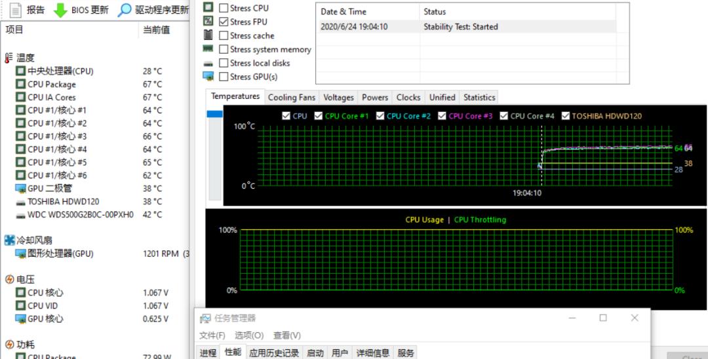Viewport: 708px width, 359px height.
Task: Click the 驱动程序更新 magnifier icon
Action: pos(125,10)
